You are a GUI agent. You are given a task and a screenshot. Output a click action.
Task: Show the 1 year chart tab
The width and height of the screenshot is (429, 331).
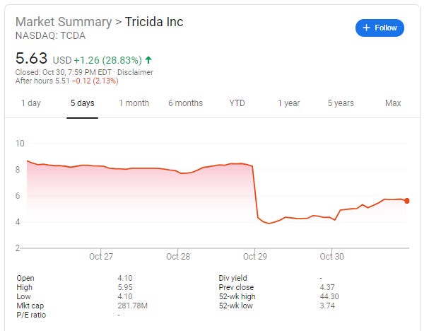tap(288, 103)
